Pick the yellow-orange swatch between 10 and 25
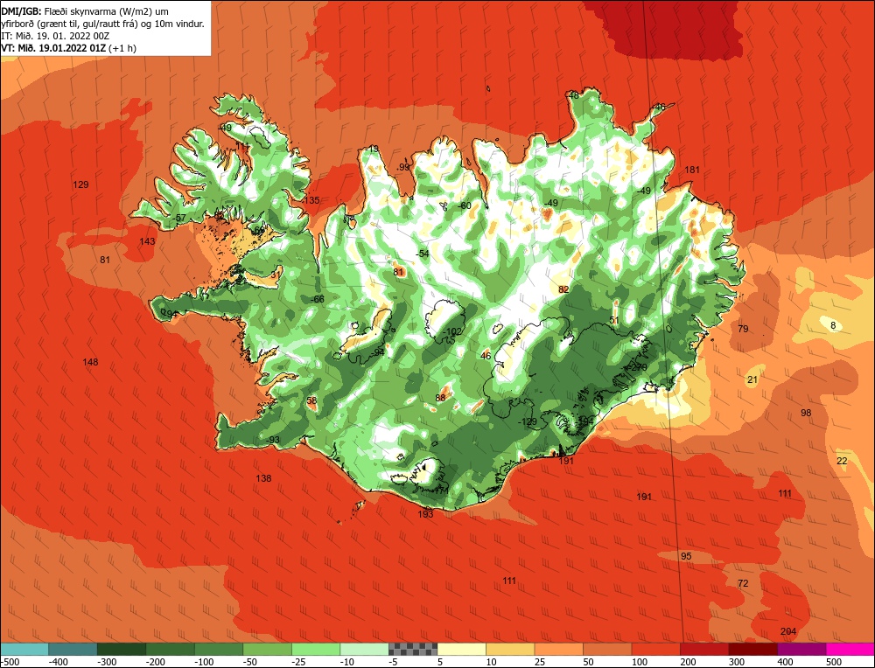The width and height of the screenshot is (875, 668). (x=510, y=649)
